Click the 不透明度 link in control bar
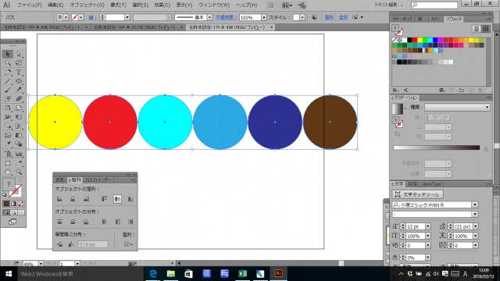The width and height of the screenshot is (500, 281). 226,17
